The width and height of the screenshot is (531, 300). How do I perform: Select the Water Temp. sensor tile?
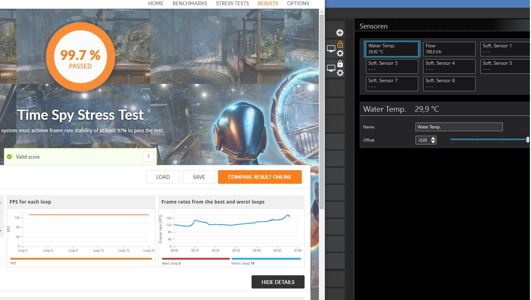coord(392,49)
